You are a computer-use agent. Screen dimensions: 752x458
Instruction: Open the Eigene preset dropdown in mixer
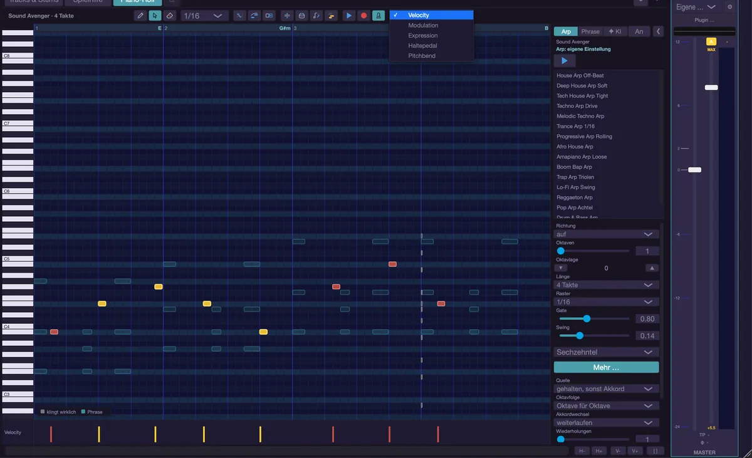pyautogui.click(x=696, y=7)
